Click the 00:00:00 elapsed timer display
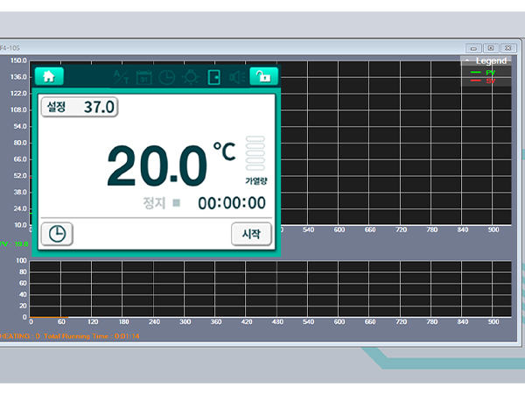Screen dimensions: 525x394 click(x=231, y=203)
